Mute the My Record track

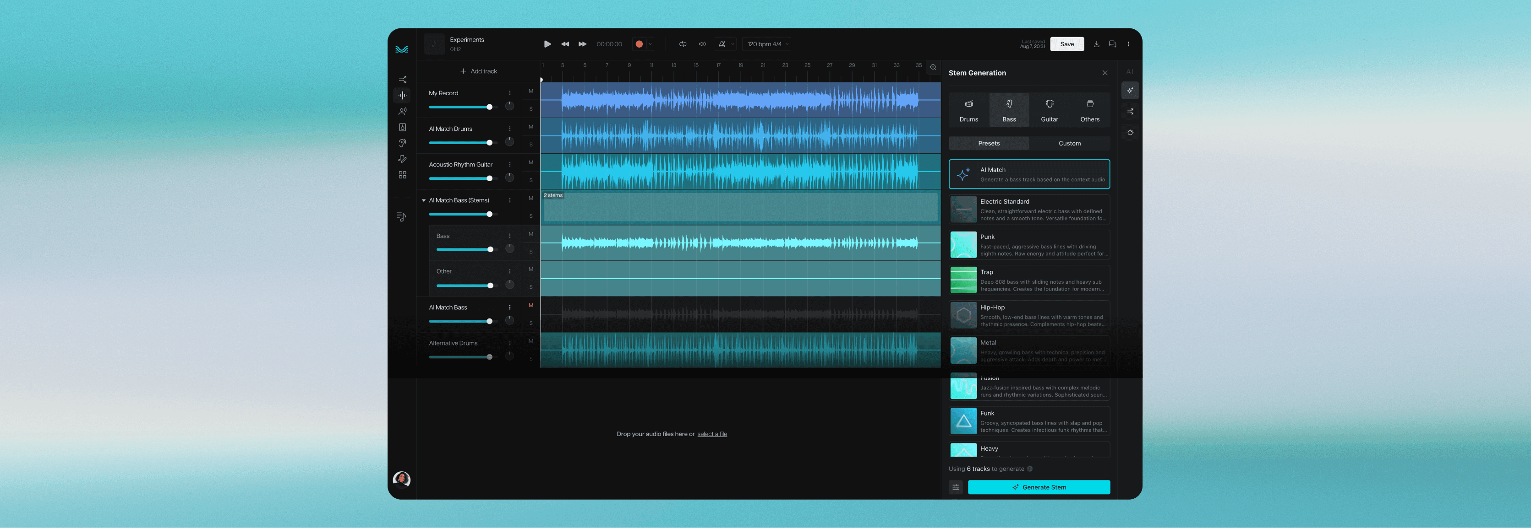(x=531, y=92)
